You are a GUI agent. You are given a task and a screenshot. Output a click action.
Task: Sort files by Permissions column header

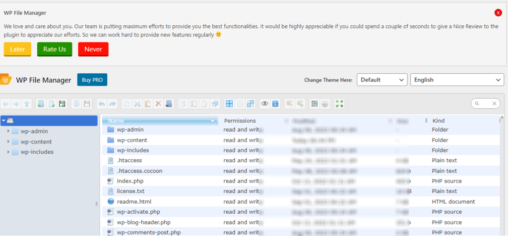[x=240, y=121]
